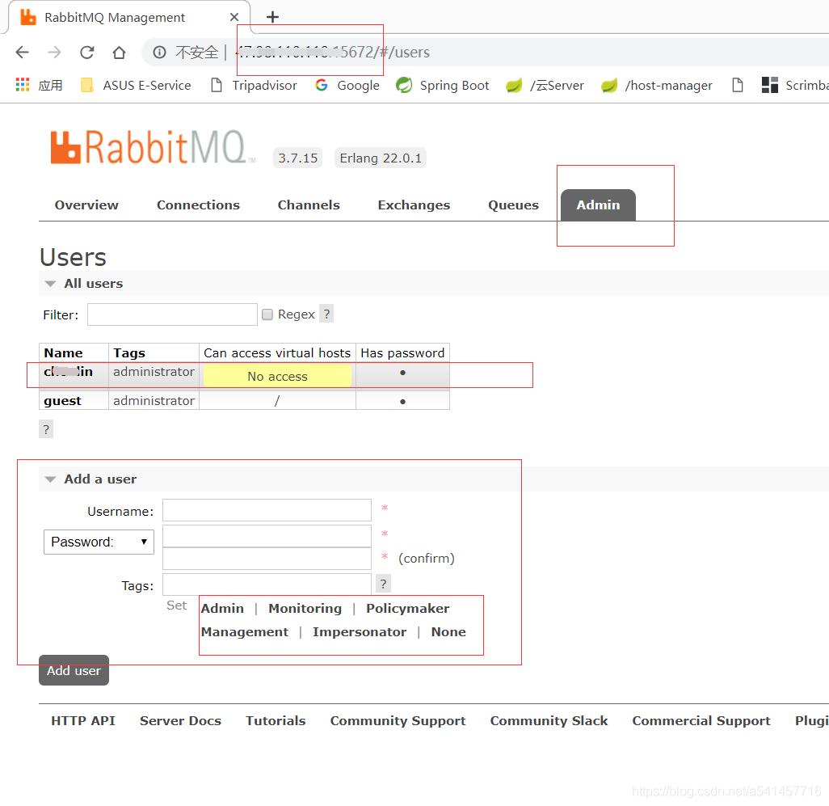Viewport: 829px width, 806px height.
Task: Set tag to Monitoring
Action: coord(305,609)
